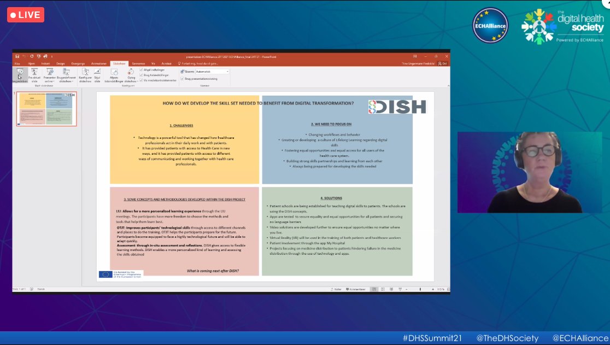Open ribbon display options icon
Viewport: 610px width, 345px height.
(415, 56)
